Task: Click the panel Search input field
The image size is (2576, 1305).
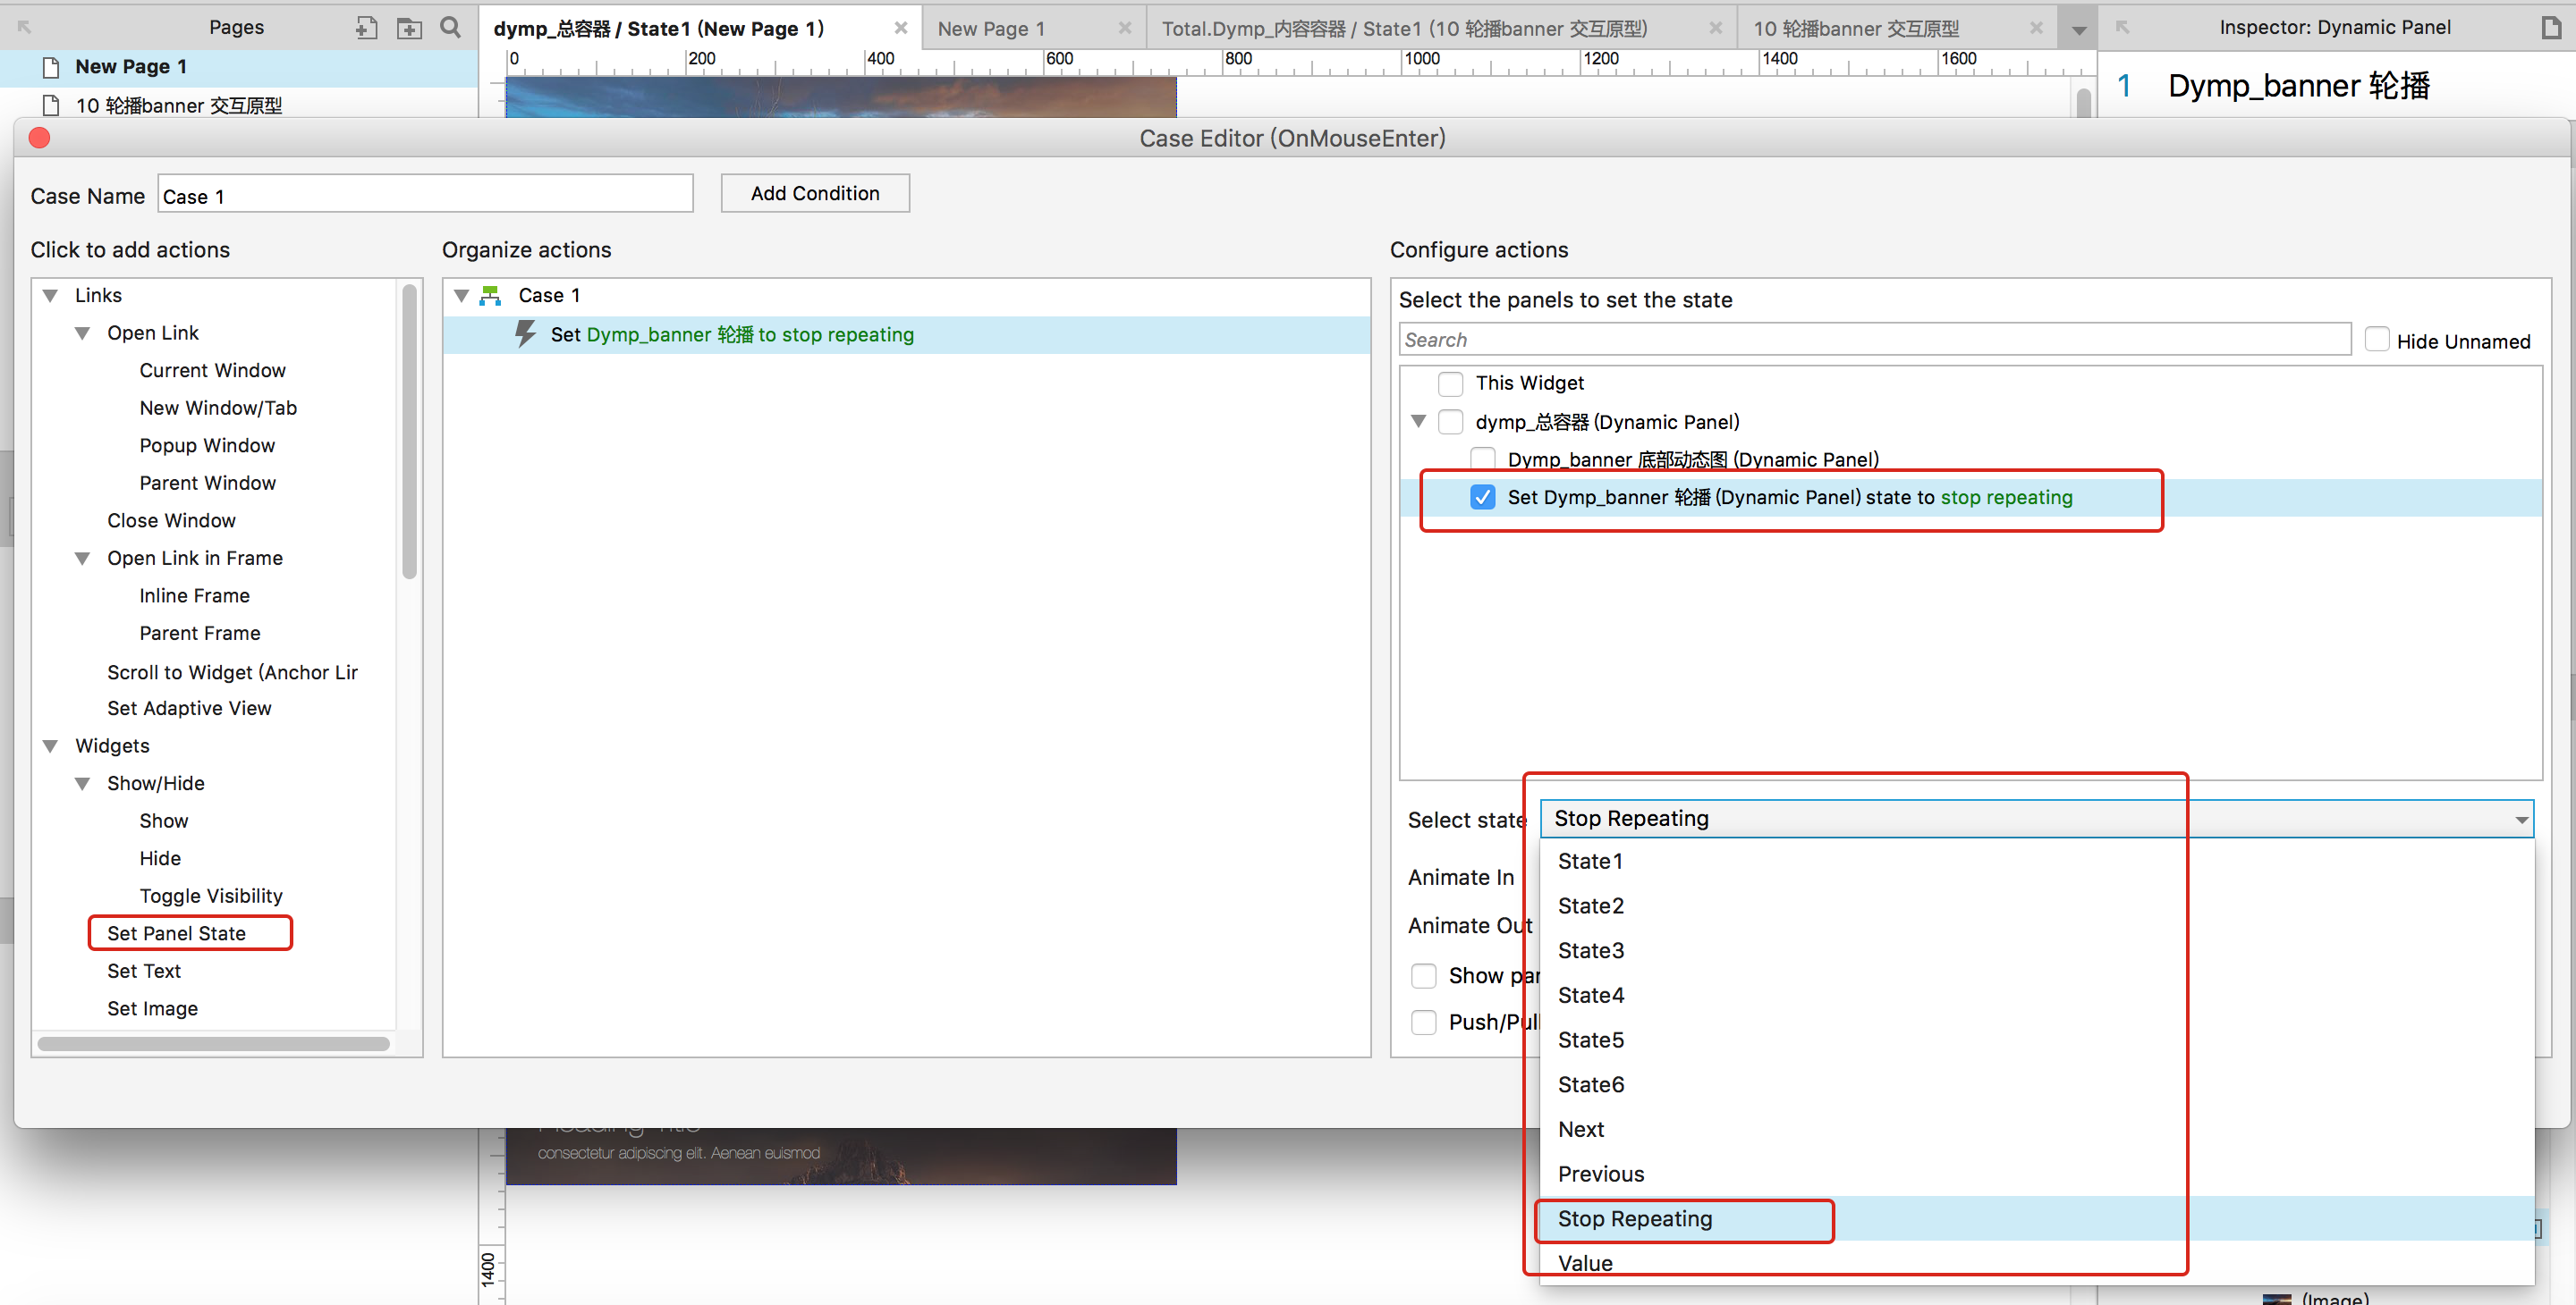Action: pyautogui.click(x=1873, y=340)
